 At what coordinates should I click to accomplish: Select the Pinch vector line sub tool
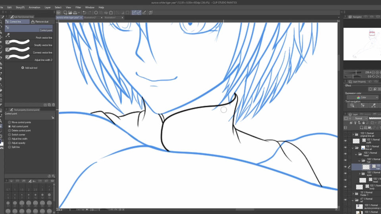tap(29, 36)
